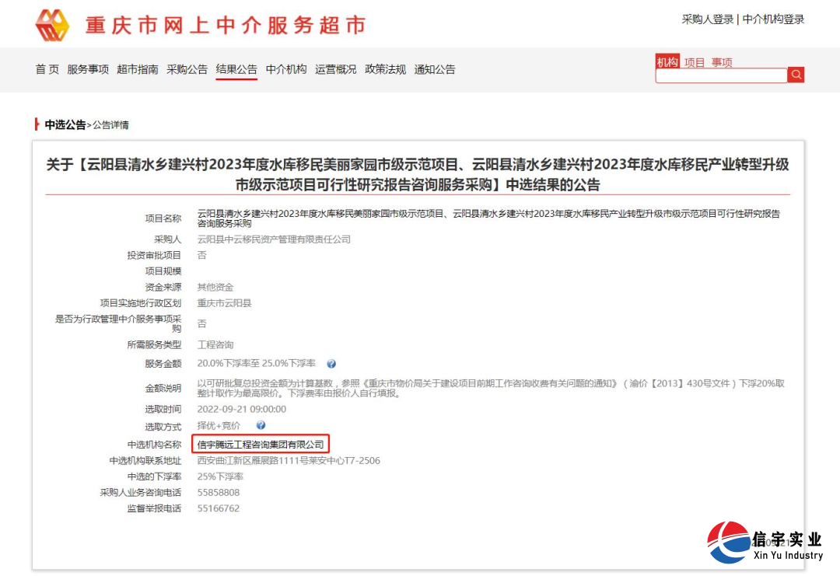Click the highlighted 信宇腾远工程咨询集团有限公司 name
The width and height of the screenshot is (840, 576).
pos(261,444)
